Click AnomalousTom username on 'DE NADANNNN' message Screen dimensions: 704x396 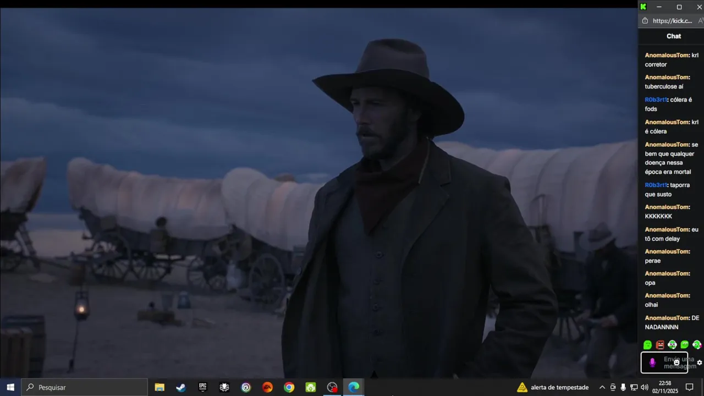pos(667,318)
